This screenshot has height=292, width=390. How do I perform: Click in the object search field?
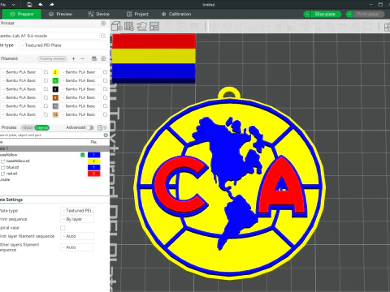[50, 135]
